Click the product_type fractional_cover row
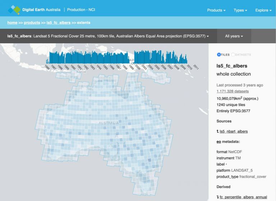Image resolution: width=276 pixels, height=201 pixels. [x=241, y=177]
